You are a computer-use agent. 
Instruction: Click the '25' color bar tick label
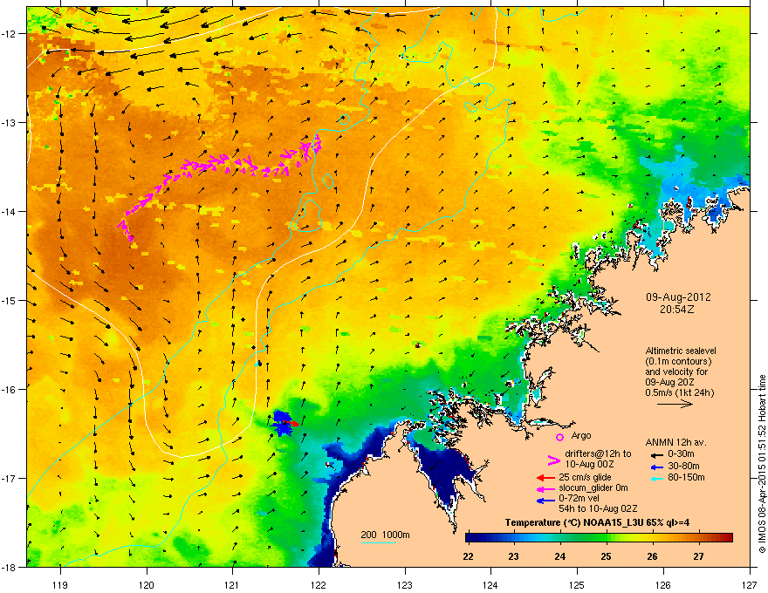606,556
